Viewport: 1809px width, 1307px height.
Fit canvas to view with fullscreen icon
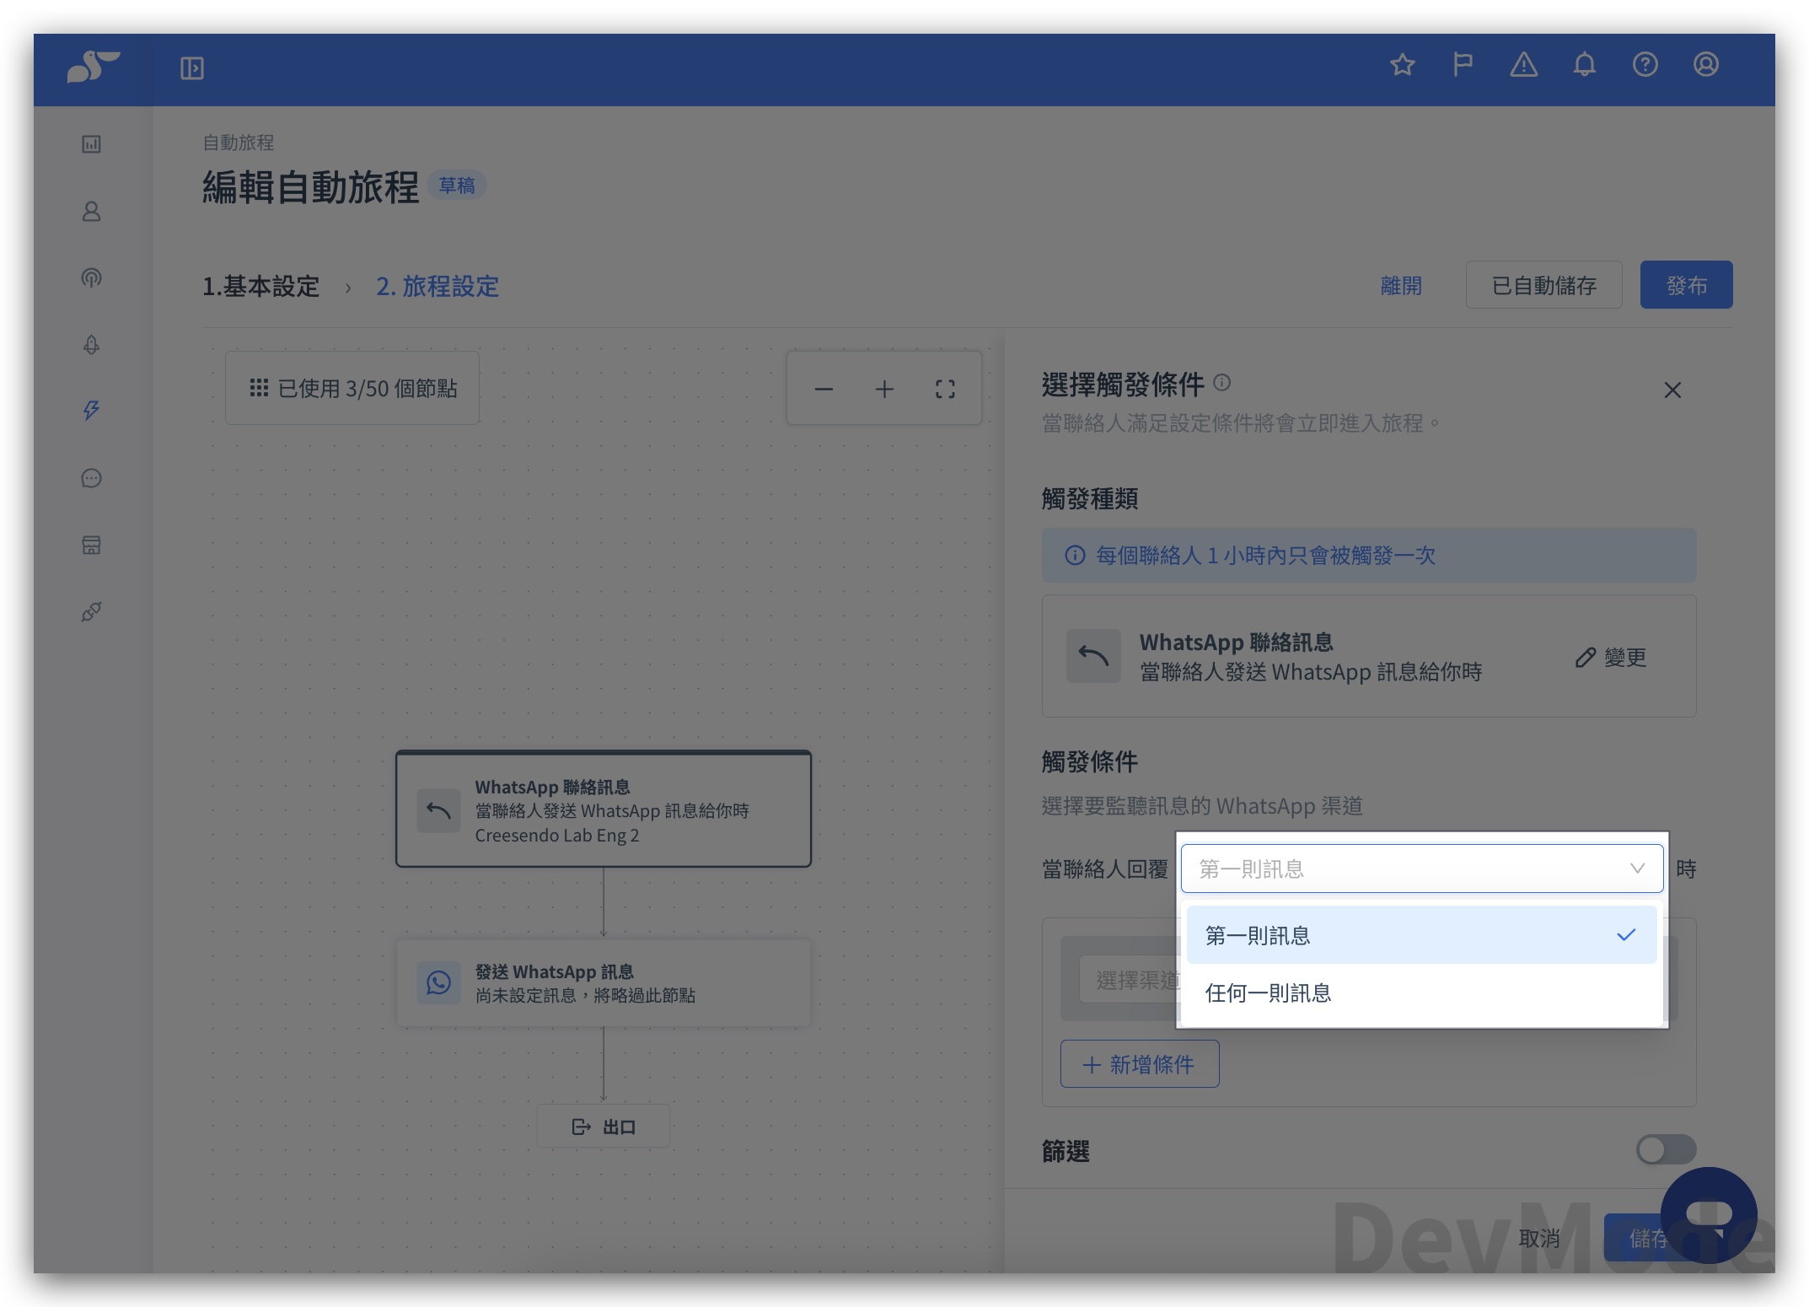point(945,389)
